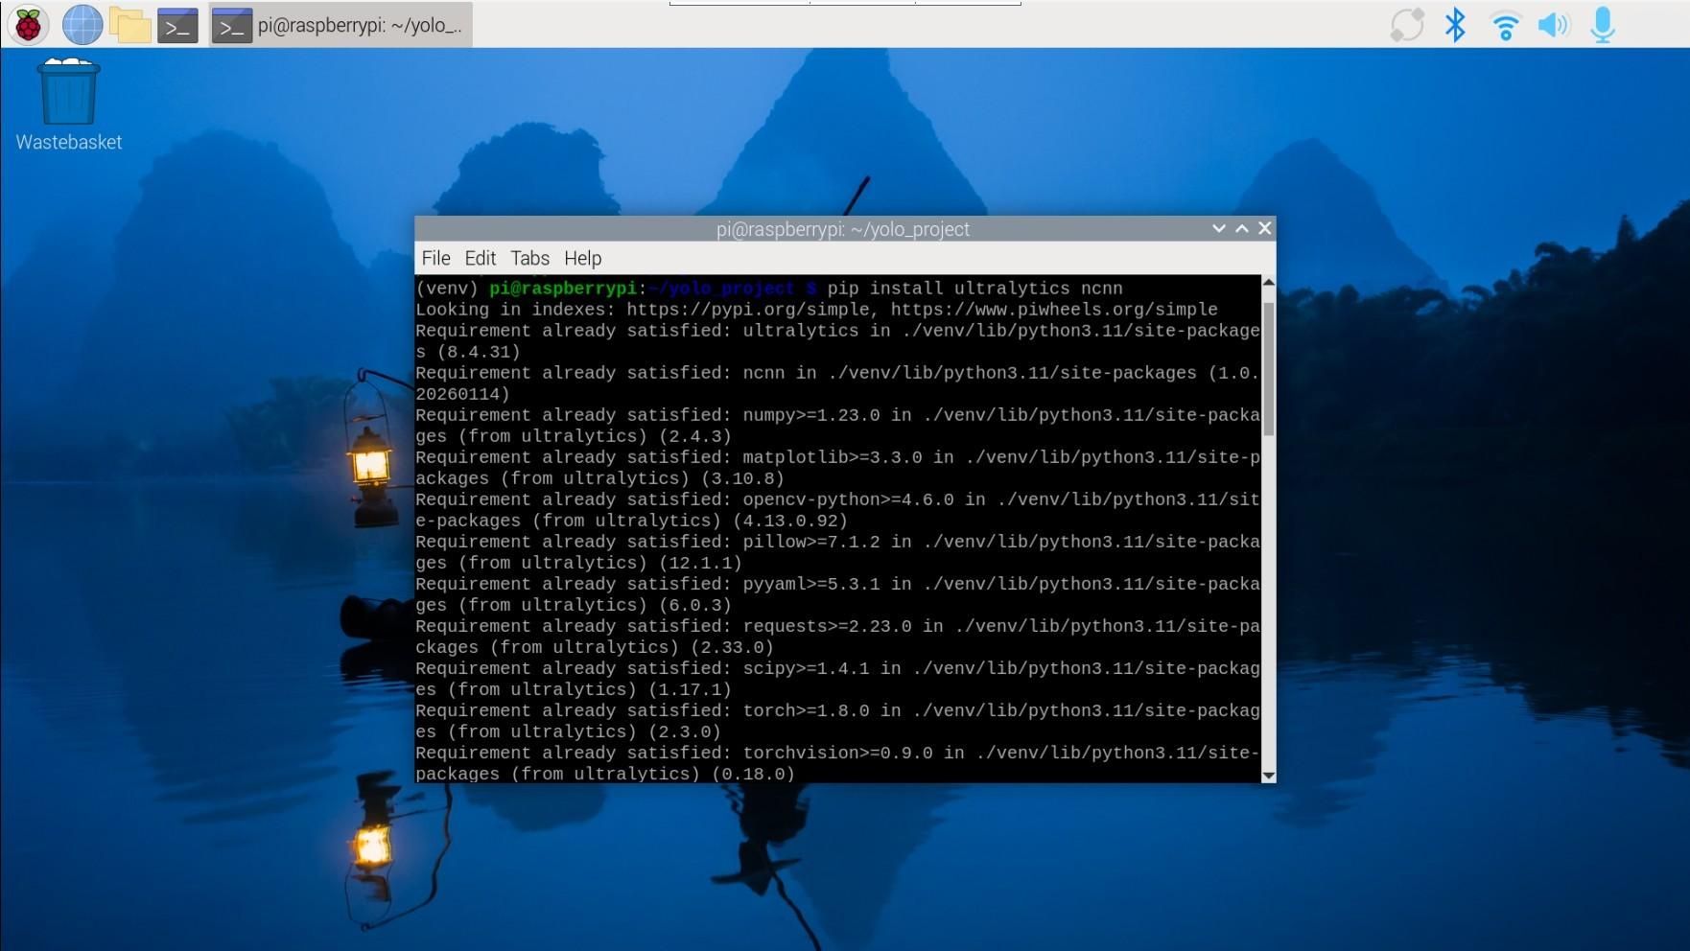Click the torch>=1.8.0 requirement line
The height and width of the screenshot is (951, 1690).
837,721
